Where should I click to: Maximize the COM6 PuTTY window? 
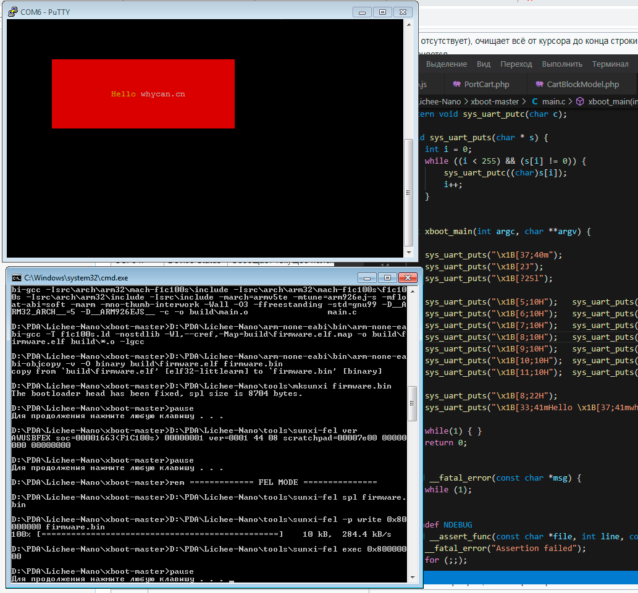pos(382,12)
